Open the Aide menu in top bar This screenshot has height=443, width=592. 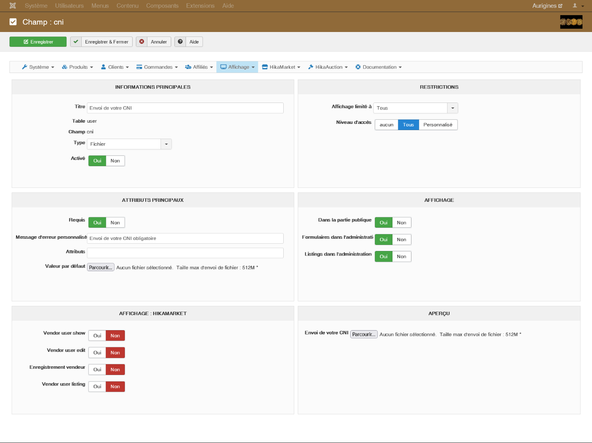(228, 6)
